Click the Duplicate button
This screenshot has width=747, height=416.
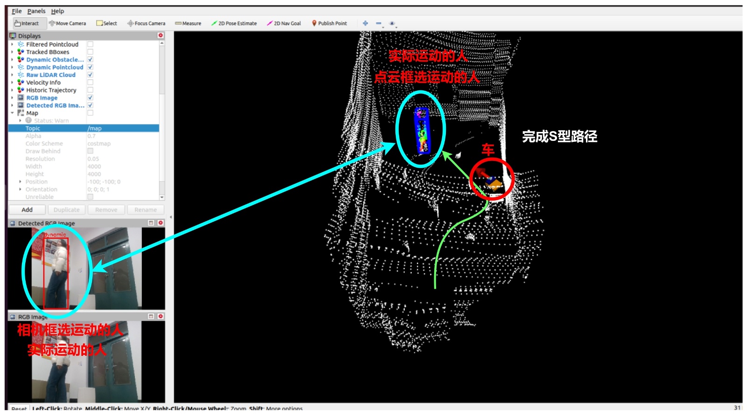tap(66, 210)
